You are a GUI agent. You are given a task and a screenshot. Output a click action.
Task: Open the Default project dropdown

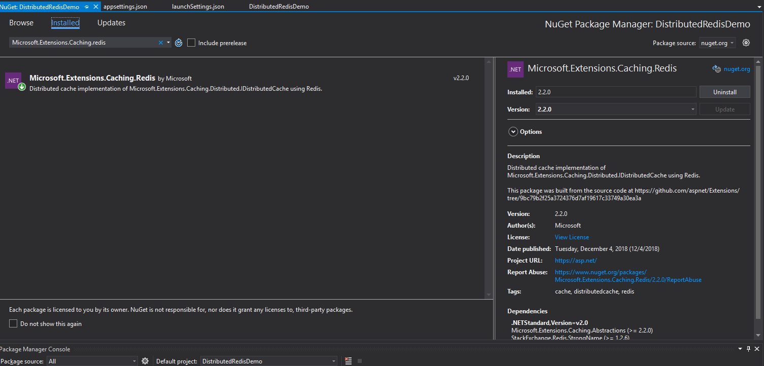269,361
